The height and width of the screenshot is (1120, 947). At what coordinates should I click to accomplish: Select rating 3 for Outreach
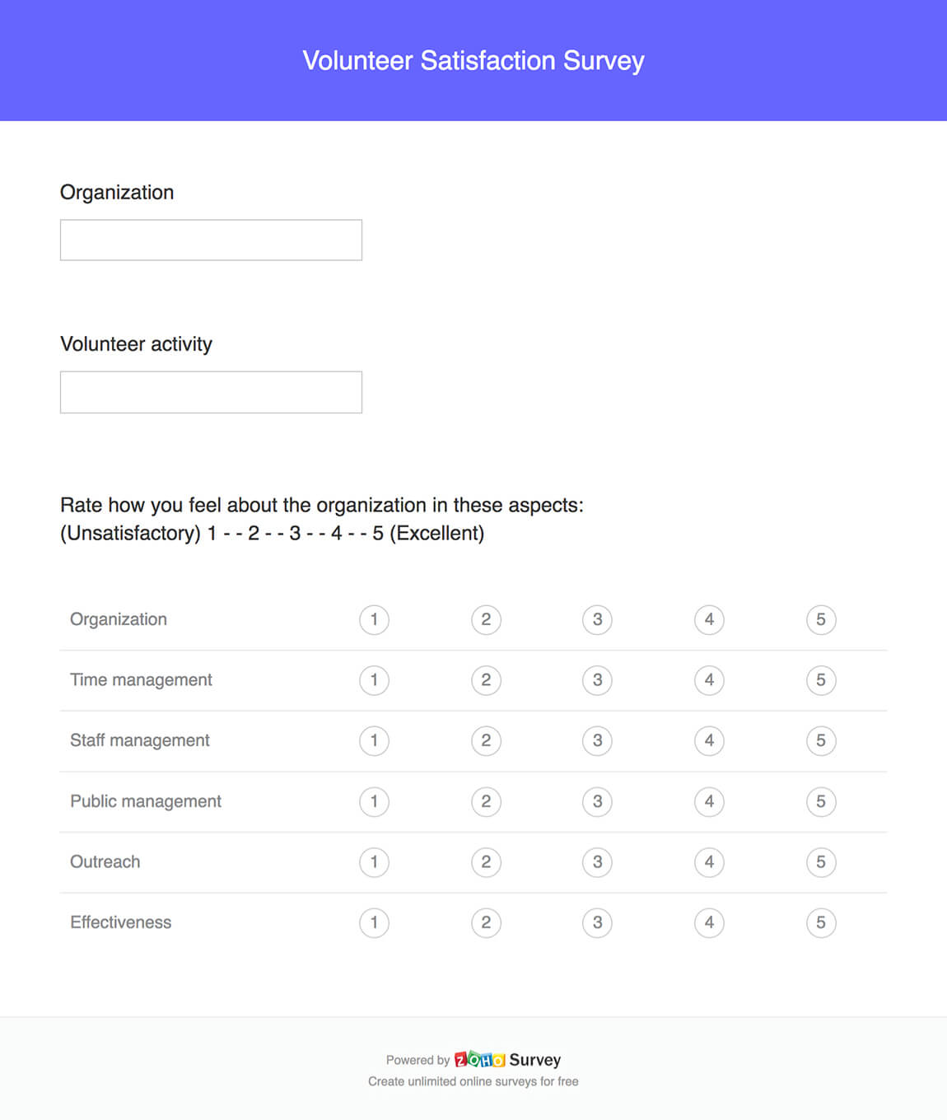pyautogui.click(x=597, y=862)
